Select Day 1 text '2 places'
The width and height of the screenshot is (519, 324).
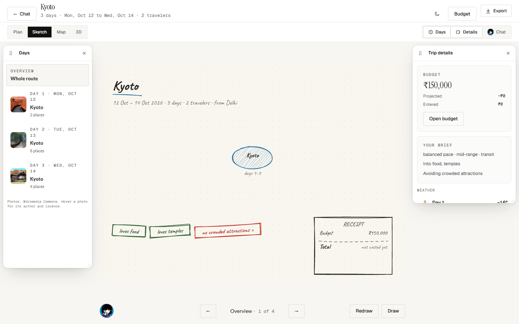pyautogui.click(x=37, y=115)
